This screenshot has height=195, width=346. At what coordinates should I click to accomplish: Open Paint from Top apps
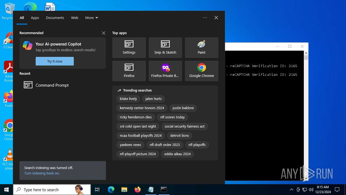click(x=201, y=48)
